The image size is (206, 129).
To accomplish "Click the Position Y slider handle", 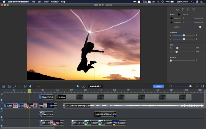I will [x=184, y=39].
